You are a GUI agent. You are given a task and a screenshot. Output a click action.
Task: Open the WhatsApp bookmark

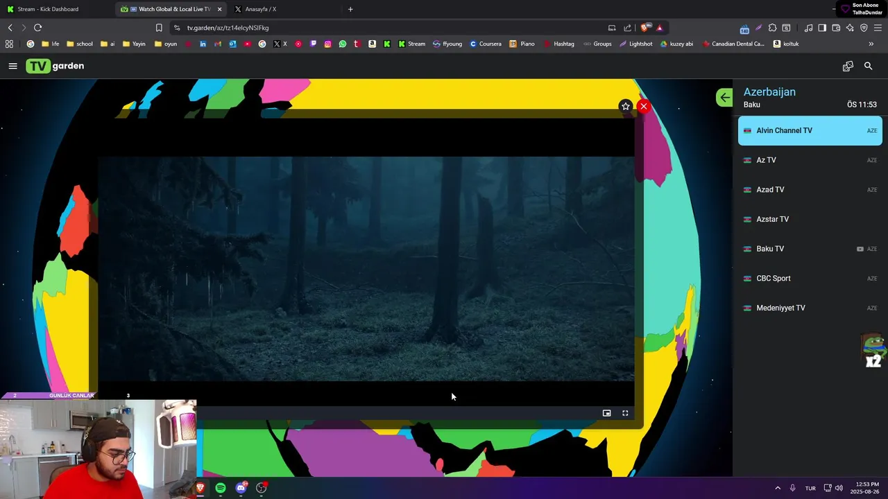click(x=343, y=44)
